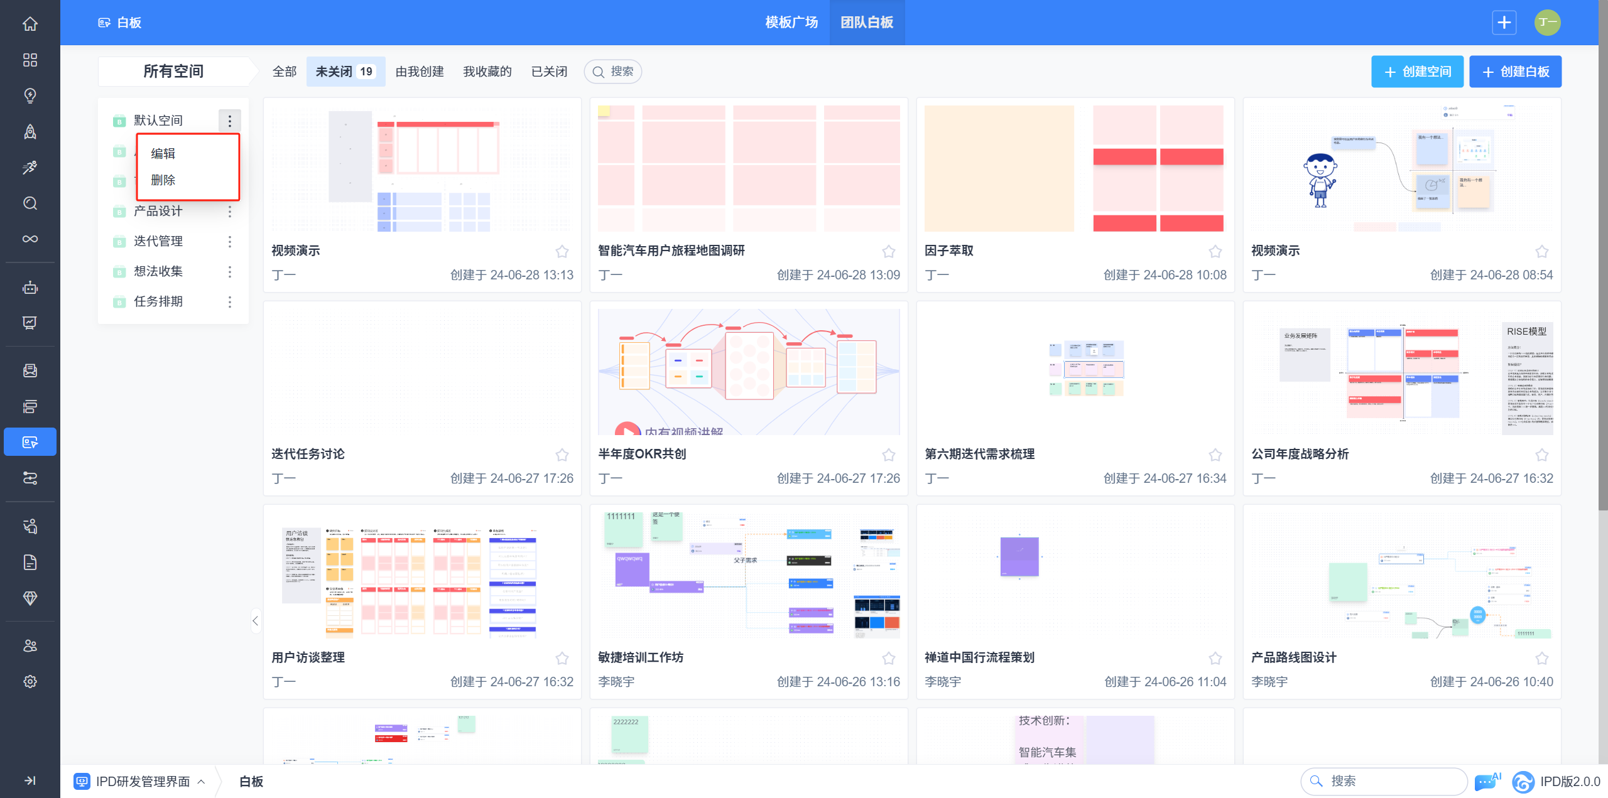1608x798 pixels.
Task: Click the home icon in the left sidebar
Action: coord(30,24)
